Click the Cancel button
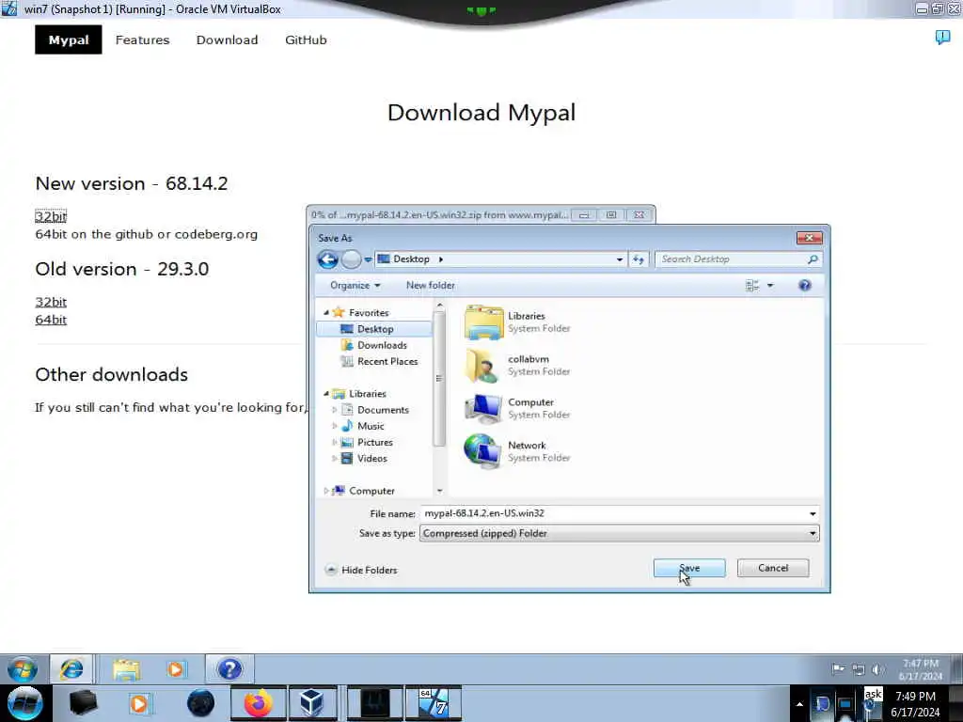 773,569
